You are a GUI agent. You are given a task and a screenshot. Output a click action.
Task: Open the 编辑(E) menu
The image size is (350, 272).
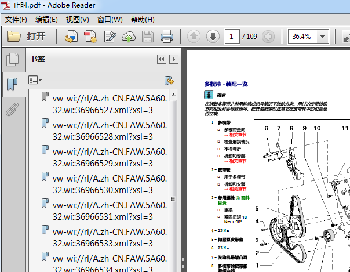pos(46,20)
